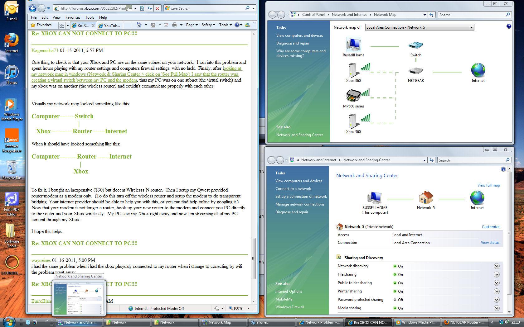
Task: Open the IE Page dropdown menu
Action: tap(192, 25)
